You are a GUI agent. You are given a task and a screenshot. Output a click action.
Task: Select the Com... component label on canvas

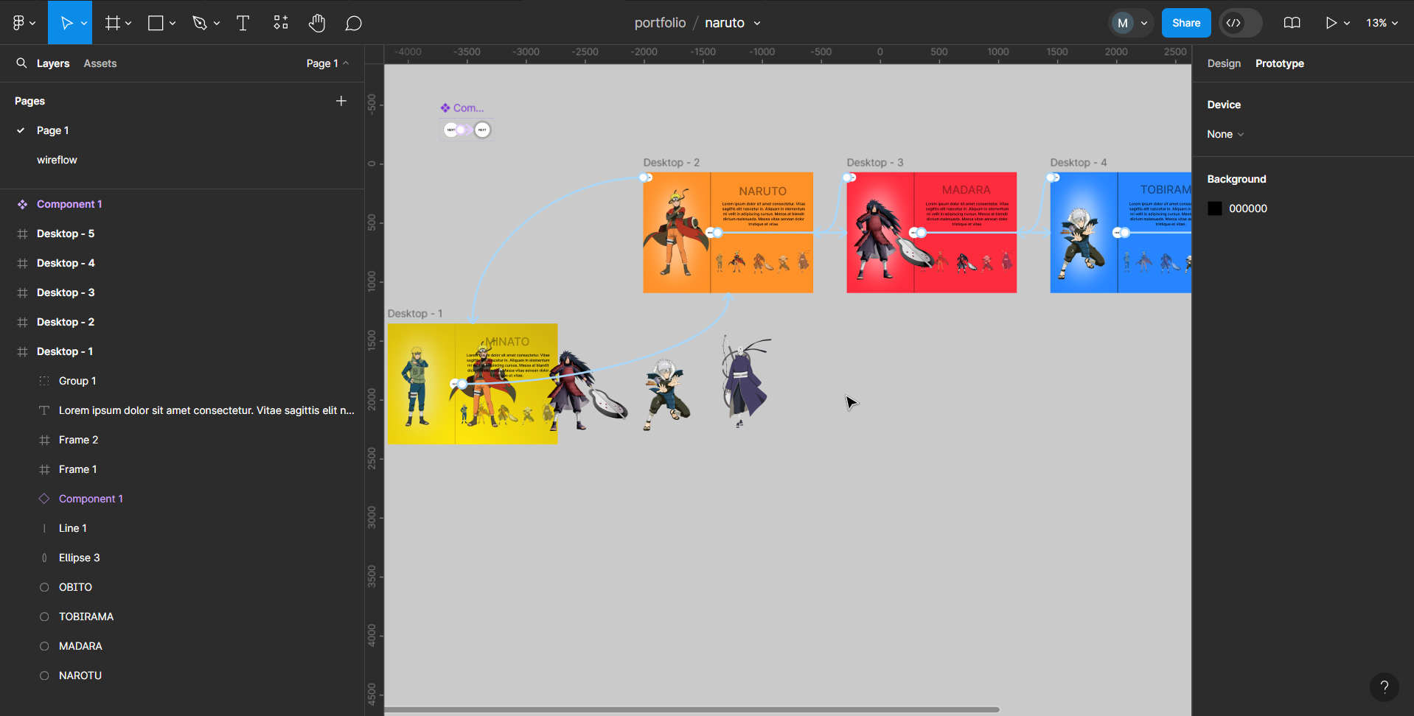tap(462, 108)
